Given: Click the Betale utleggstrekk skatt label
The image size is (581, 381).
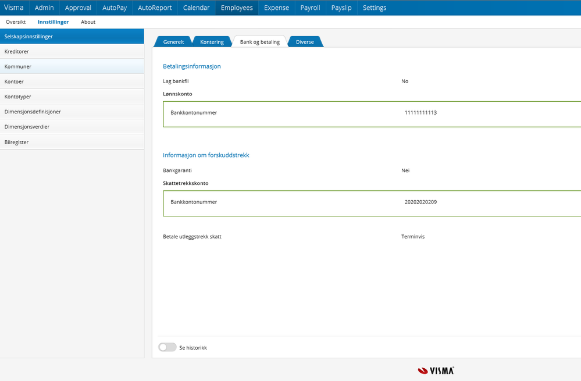Looking at the screenshot, I should 192,237.
